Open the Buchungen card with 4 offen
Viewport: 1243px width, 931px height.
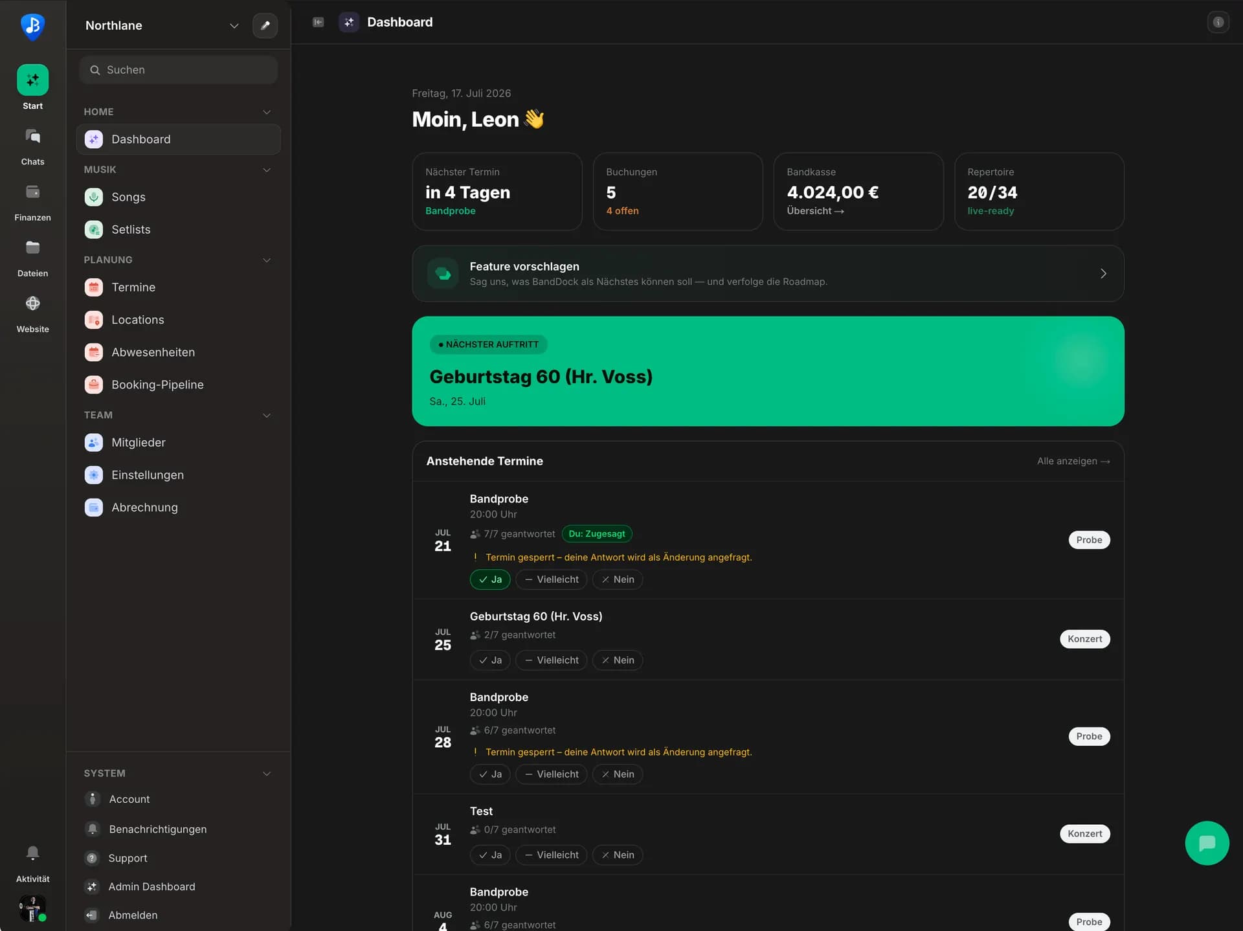(x=677, y=191)
